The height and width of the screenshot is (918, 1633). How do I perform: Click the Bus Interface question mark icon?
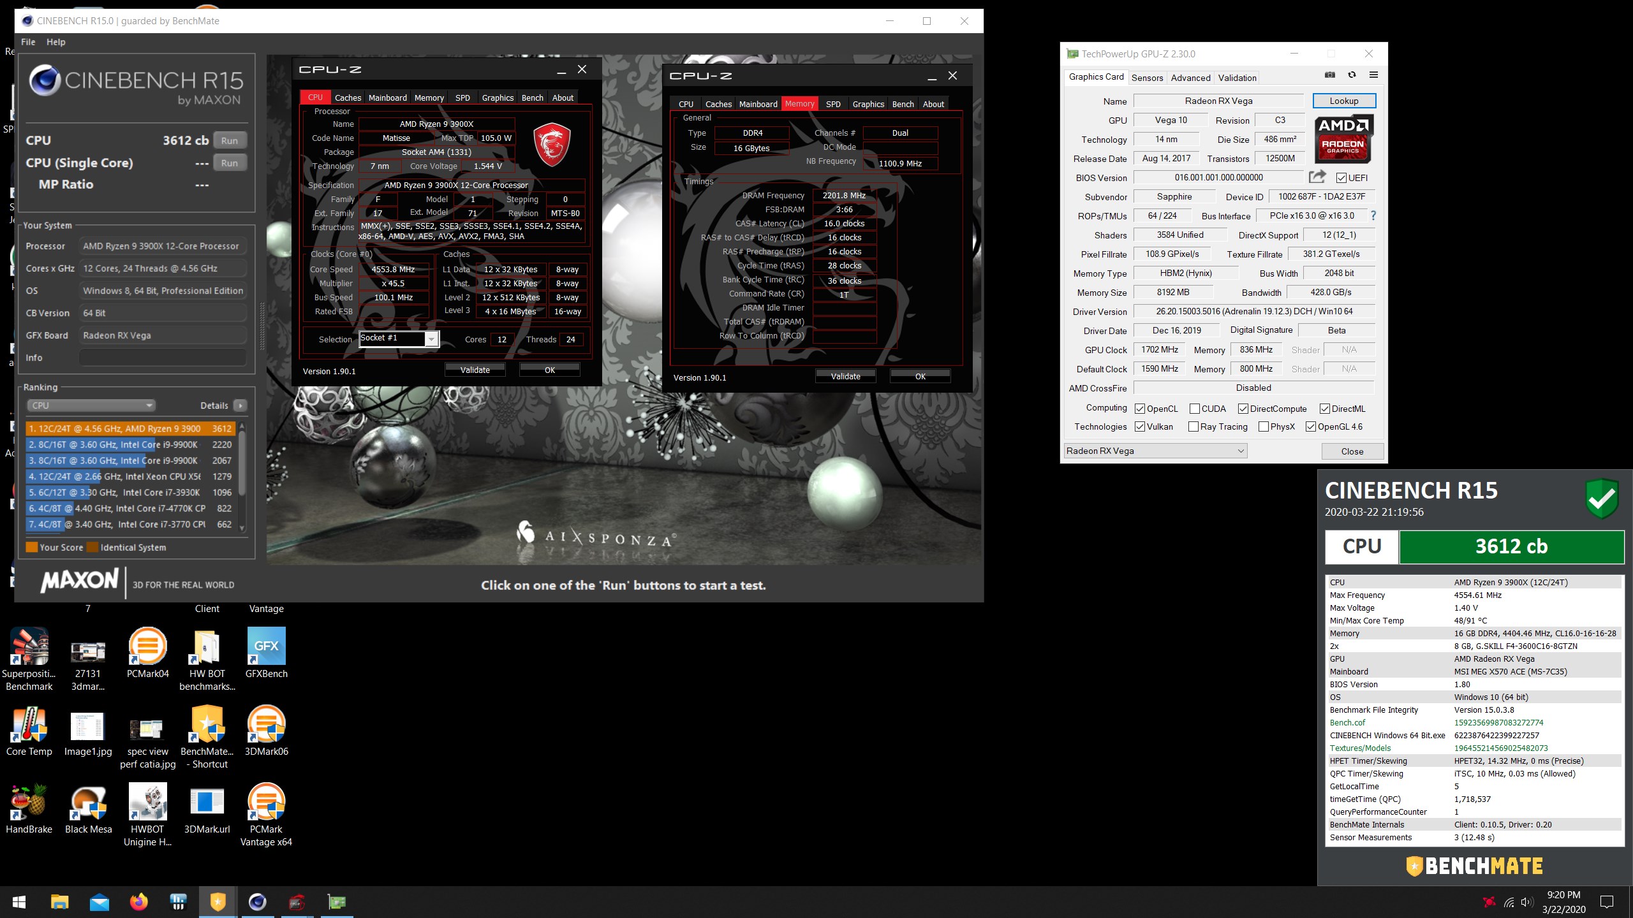pos(1373,215)
